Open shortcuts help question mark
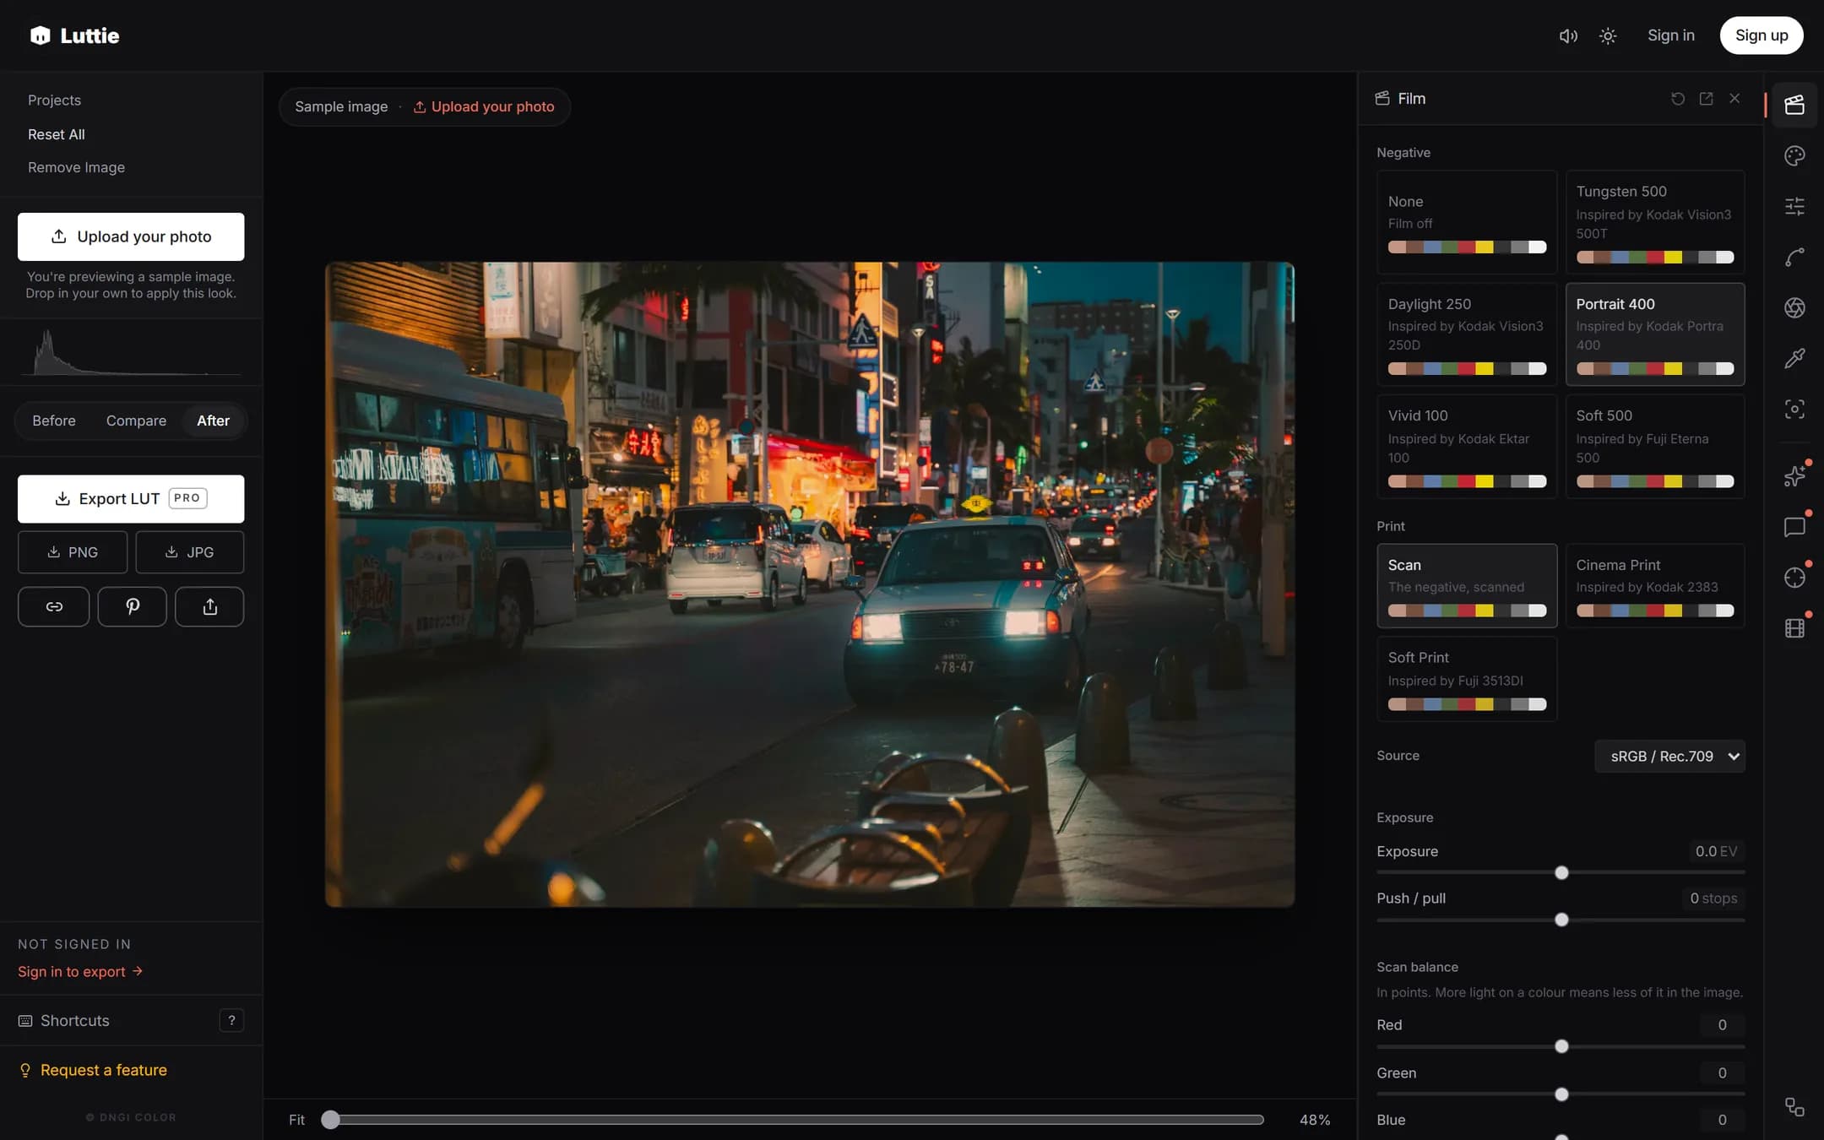 point(231,1020)
